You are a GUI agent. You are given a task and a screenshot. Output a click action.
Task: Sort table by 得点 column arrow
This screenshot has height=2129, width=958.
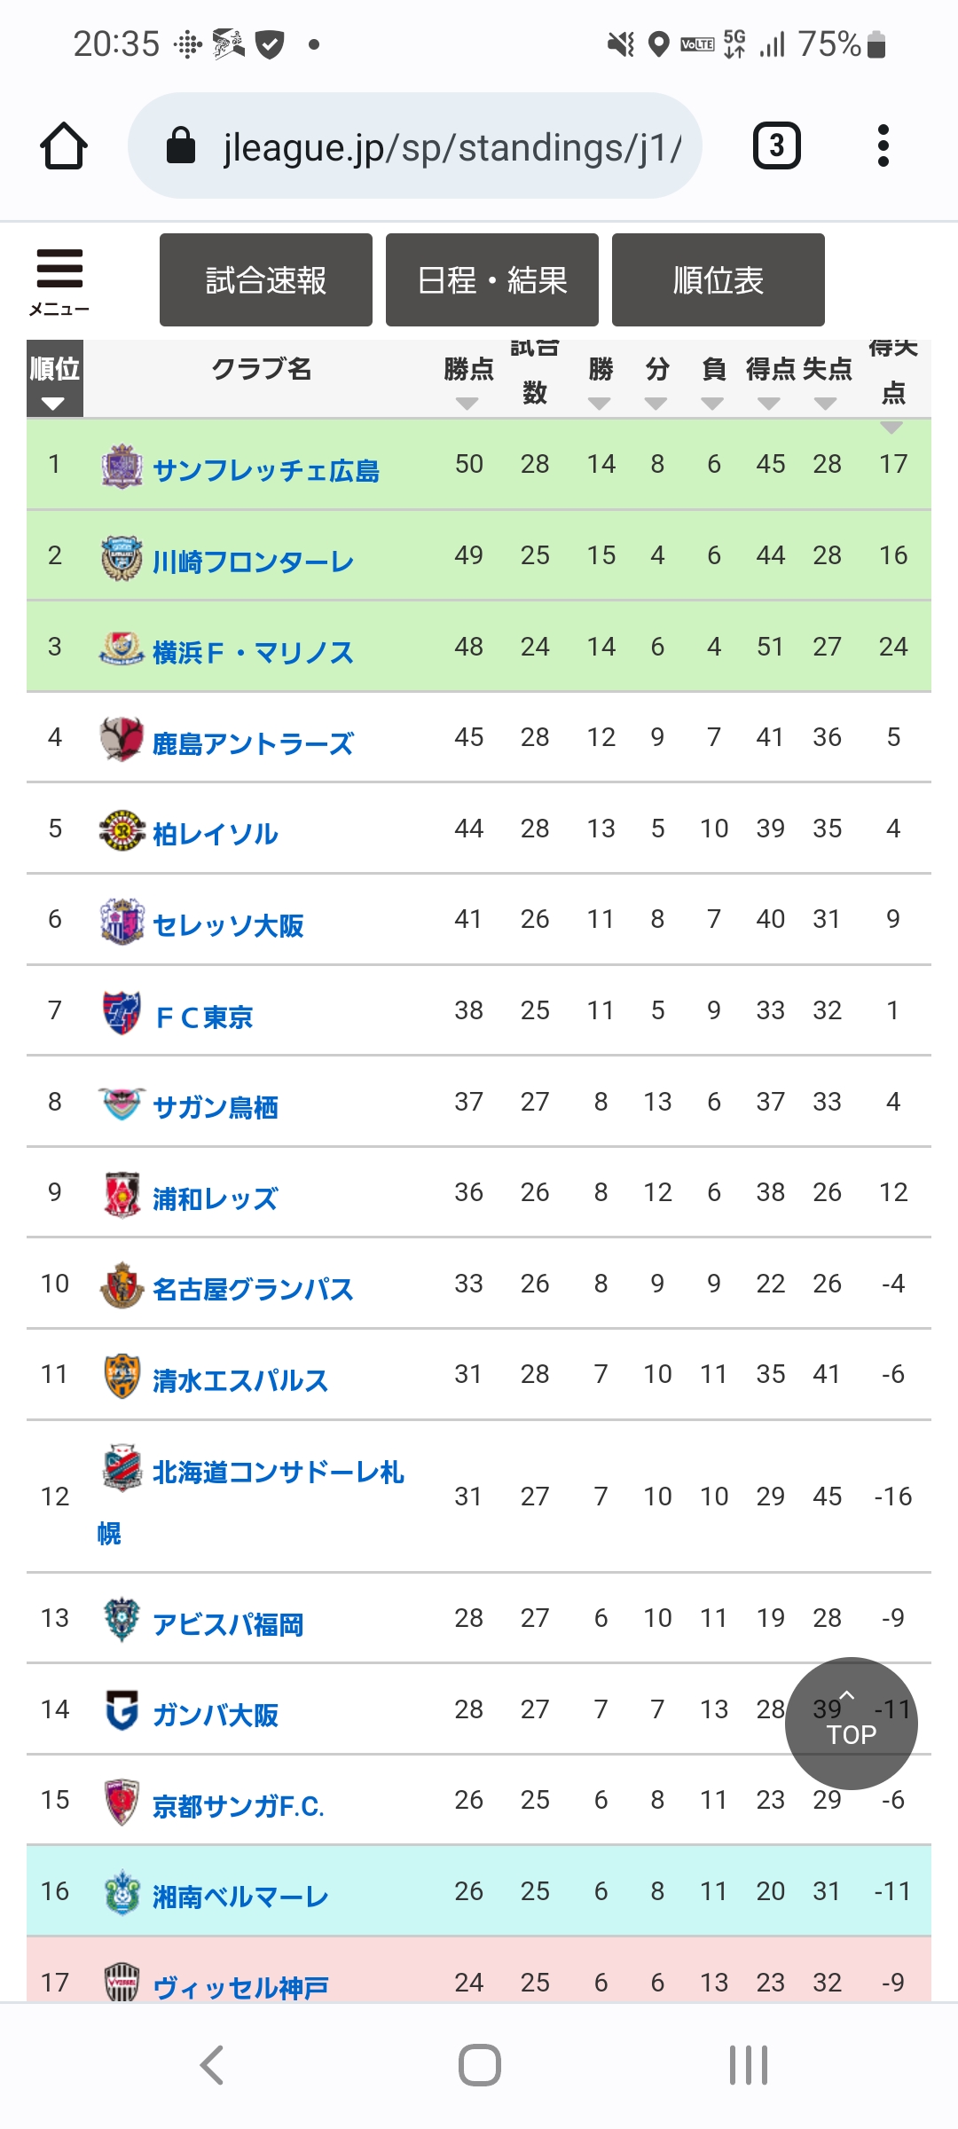tap(769, 404)
